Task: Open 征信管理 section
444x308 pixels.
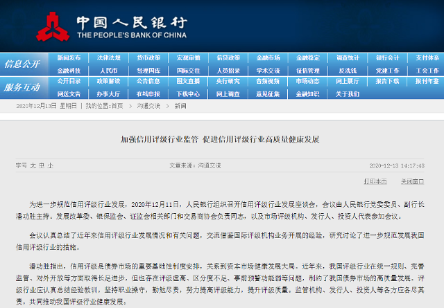Action: click(x=308, y=71)
